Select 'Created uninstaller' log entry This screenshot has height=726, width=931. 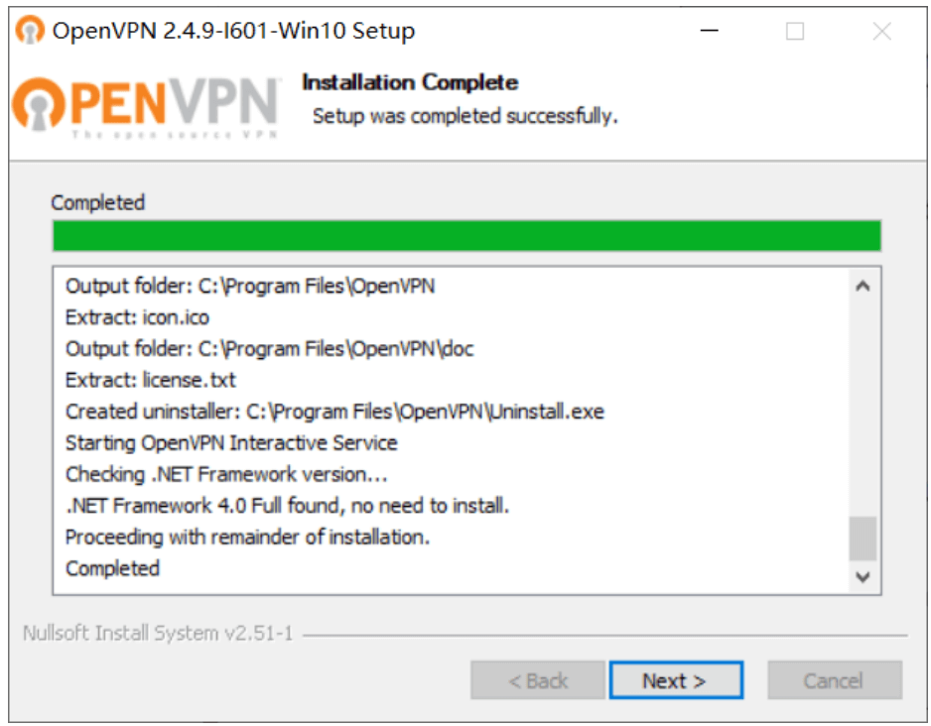pos(334,411)
